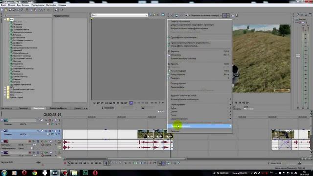Click the Record button on timeline transport

click(x=65, y=163)
